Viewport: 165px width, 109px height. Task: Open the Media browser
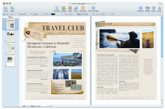(x=147, y=9)
